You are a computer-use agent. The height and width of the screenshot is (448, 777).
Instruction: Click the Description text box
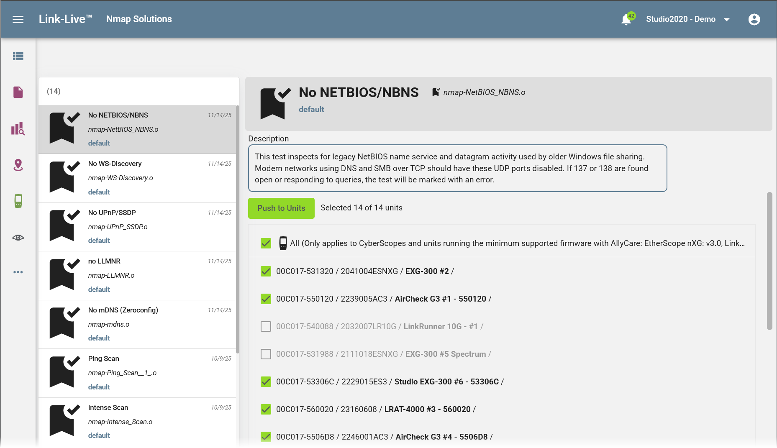pos(457,168)
